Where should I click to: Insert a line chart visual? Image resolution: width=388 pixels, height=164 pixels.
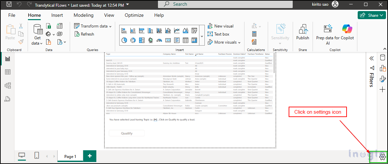(177, 31)
